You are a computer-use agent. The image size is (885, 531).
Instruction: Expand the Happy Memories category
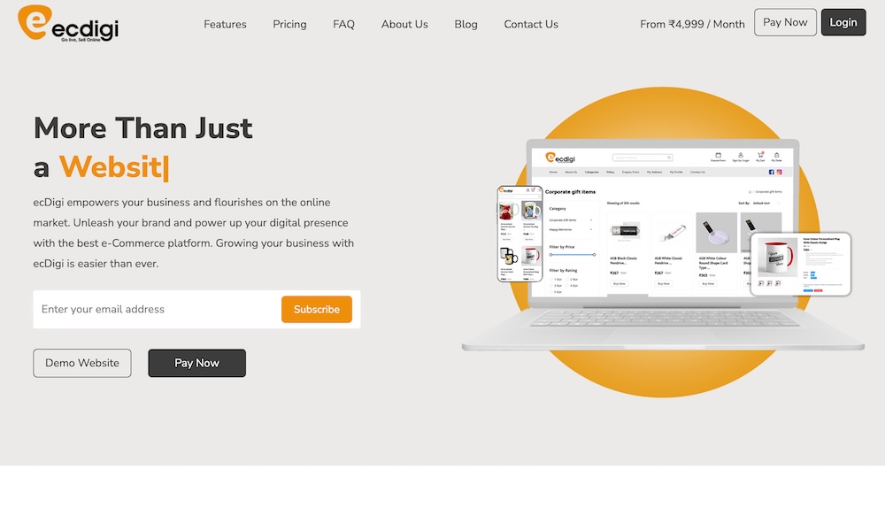(590, 229)
